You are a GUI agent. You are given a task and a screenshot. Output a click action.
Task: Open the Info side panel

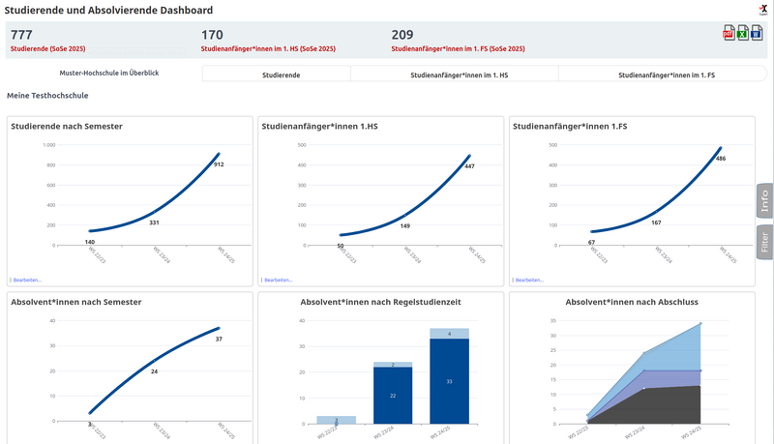pyautogui.click(x=764, y=201)
